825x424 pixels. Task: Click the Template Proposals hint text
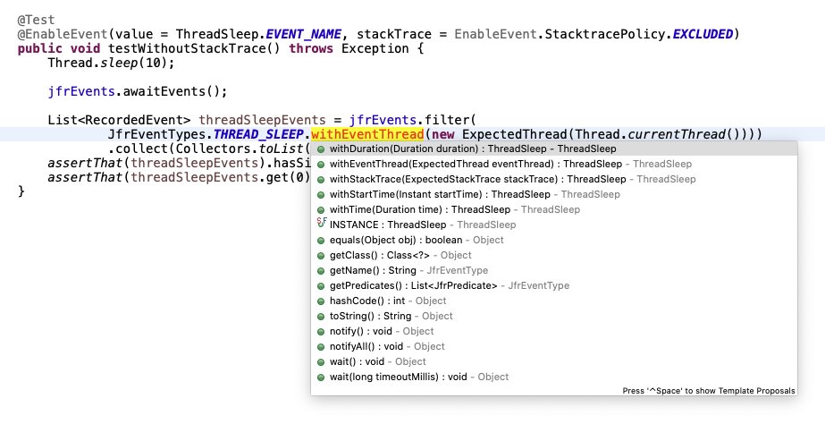(x=709, y=391)
